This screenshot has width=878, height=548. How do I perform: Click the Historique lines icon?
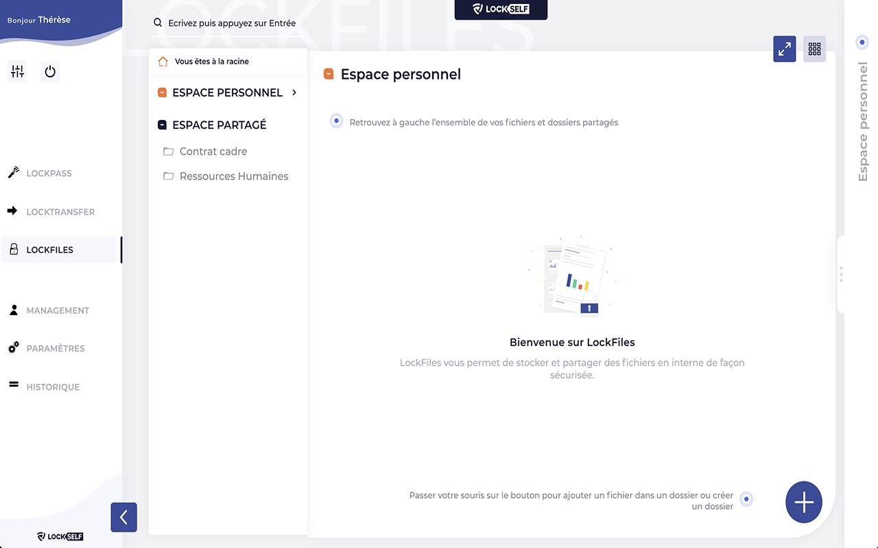(x=13, y=385)
